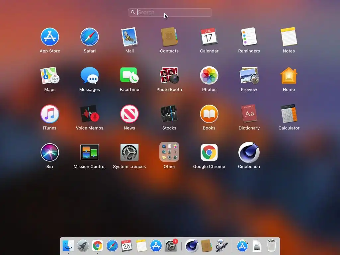Launch the Stocks app
Viewport: 340px width, 255px height.
tap(169, 114)
